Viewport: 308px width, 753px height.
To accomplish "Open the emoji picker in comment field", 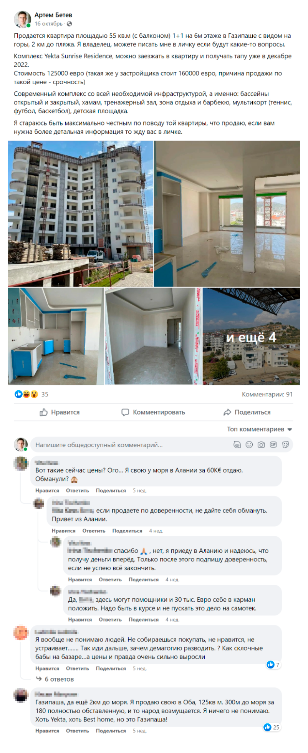I will tap(249, 445).
